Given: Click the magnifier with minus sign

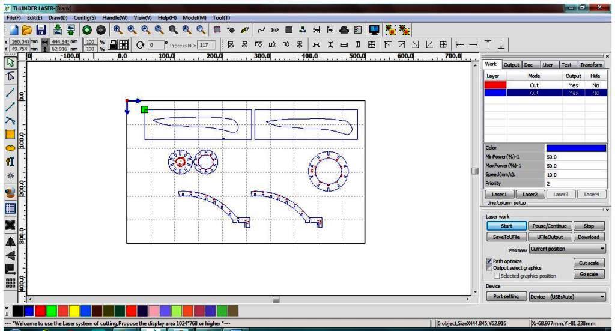Looking at the screenshot, I should point(145,30).
